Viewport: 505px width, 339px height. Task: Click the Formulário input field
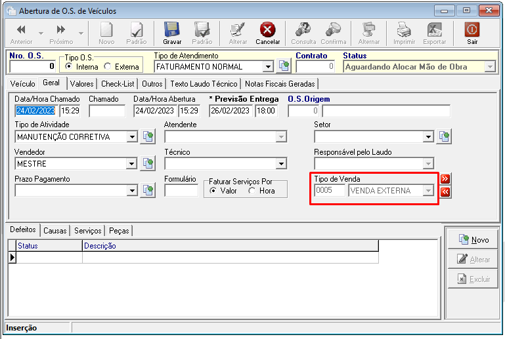(181, 191)
